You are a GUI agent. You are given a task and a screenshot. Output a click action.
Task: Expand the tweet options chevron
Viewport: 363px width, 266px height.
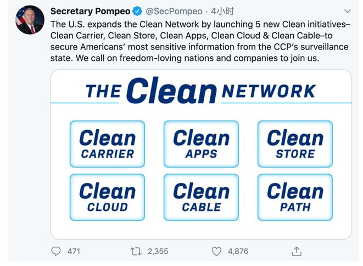click(x=347, y=12)
